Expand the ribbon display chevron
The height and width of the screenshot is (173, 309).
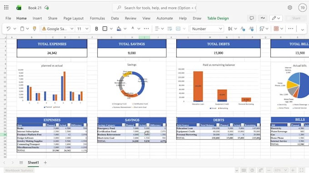tap(302, 30)
